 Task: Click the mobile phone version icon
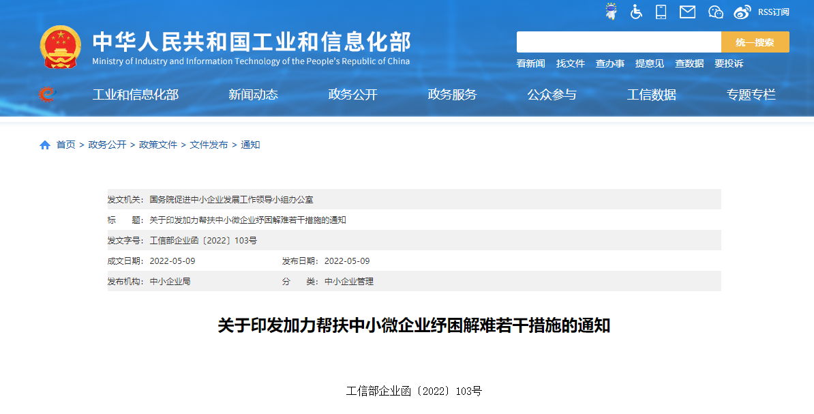pyautogui.click(x=661, y=12)
